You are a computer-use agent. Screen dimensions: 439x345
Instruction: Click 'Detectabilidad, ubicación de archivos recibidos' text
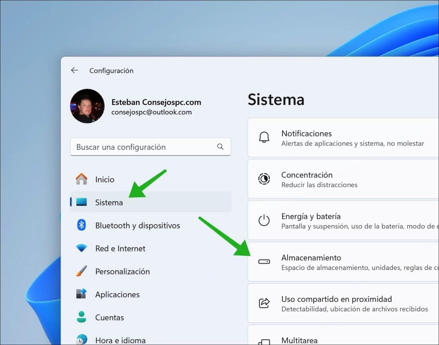click(x=355, y=309)
